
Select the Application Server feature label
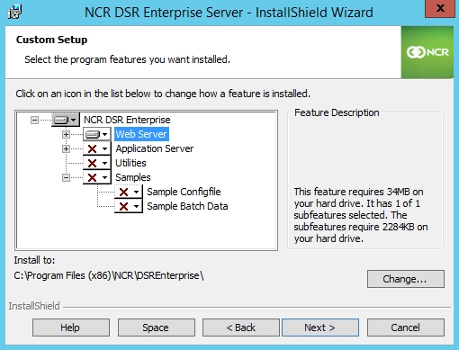coord(155,148)
